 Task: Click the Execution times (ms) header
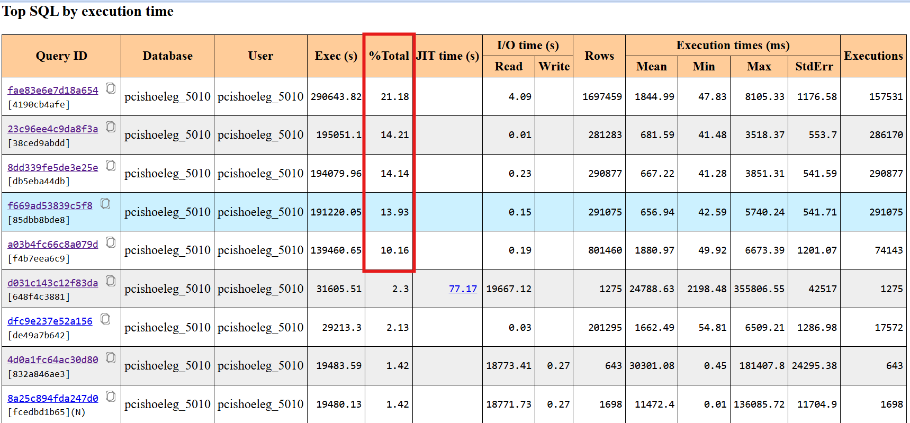pos(733,46)
